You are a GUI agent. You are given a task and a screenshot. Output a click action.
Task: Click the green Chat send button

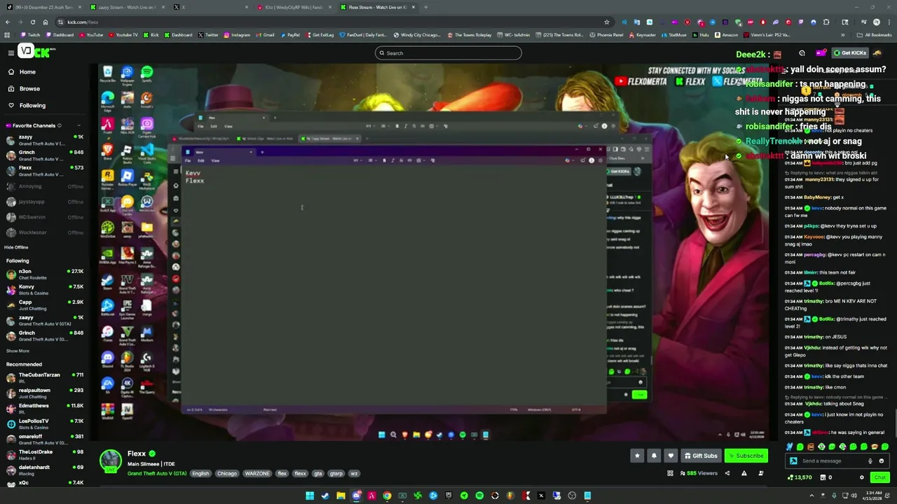pyautogui.click(x=879, y=477)
